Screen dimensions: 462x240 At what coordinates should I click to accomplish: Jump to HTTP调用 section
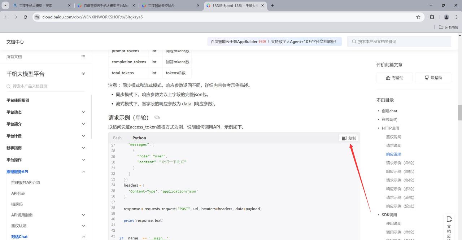pyautogui.click(x=391, y=128)
